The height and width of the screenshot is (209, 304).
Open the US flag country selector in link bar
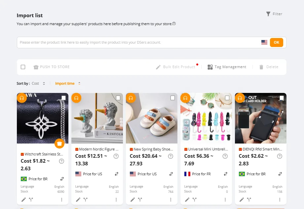[264, 42]
